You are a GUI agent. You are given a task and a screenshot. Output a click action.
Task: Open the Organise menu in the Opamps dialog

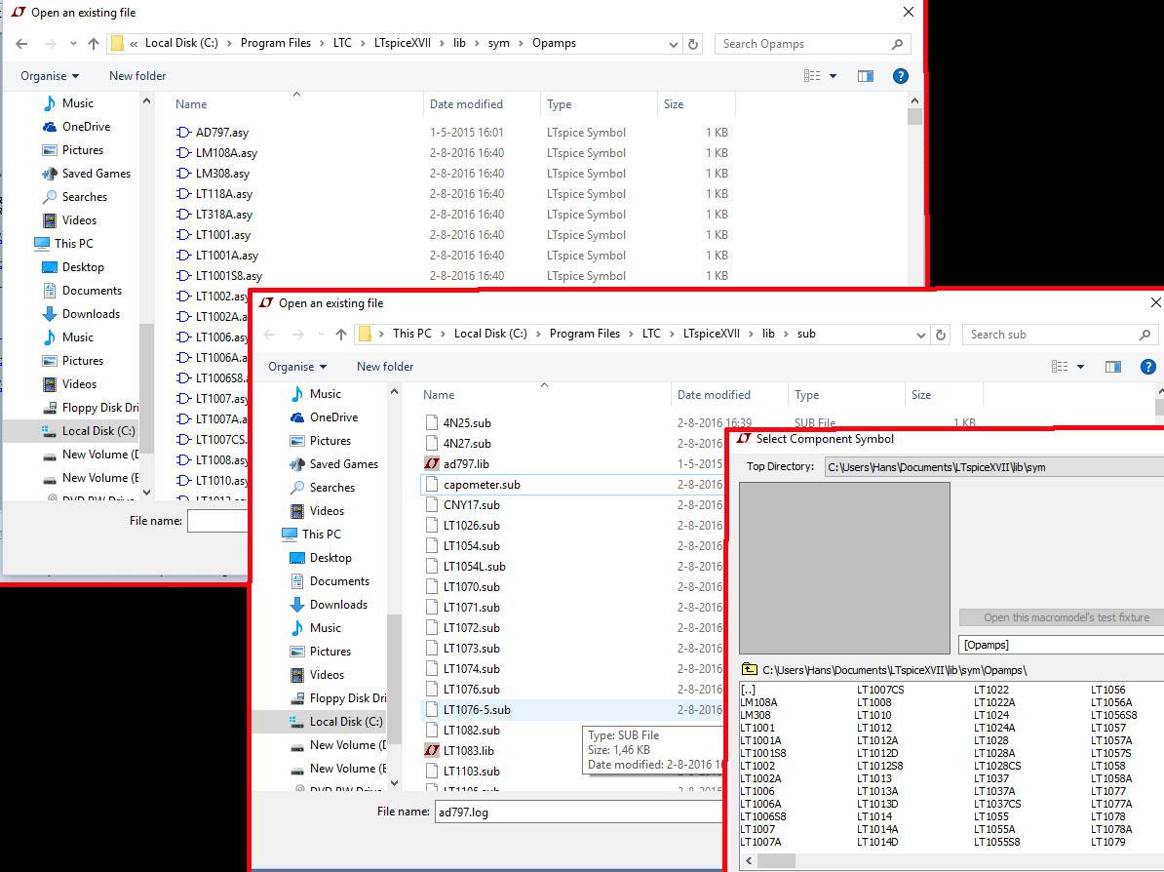click(50, 76)
